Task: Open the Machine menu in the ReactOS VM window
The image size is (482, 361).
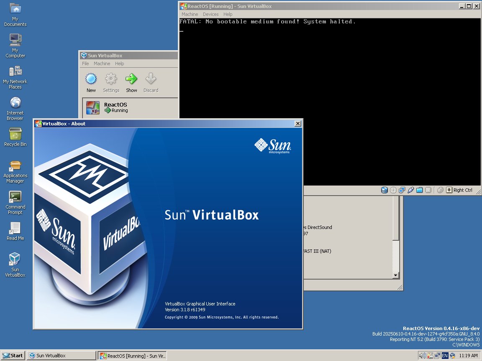Action: 190,14
